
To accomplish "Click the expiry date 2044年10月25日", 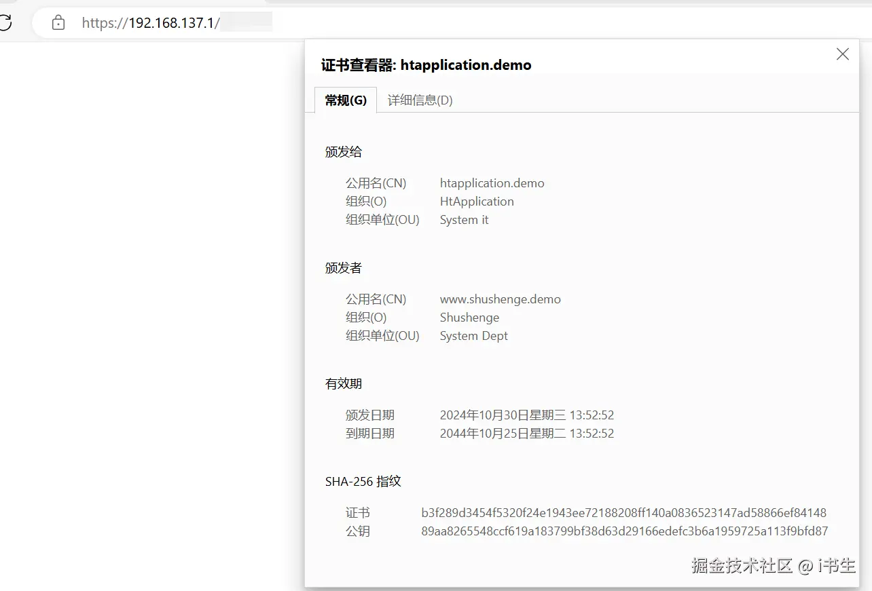I will coord(527,434).
